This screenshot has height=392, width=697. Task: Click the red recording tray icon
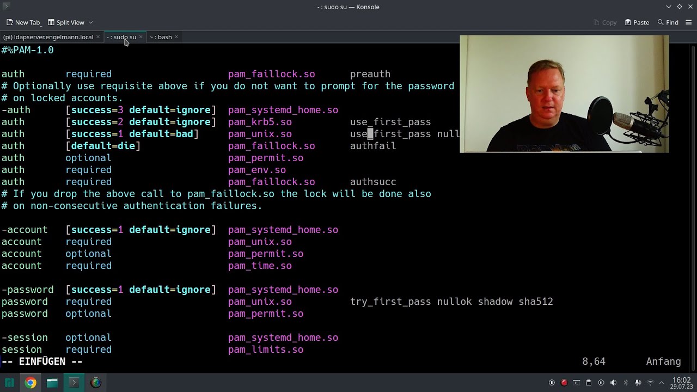click(x=564, y=383)
